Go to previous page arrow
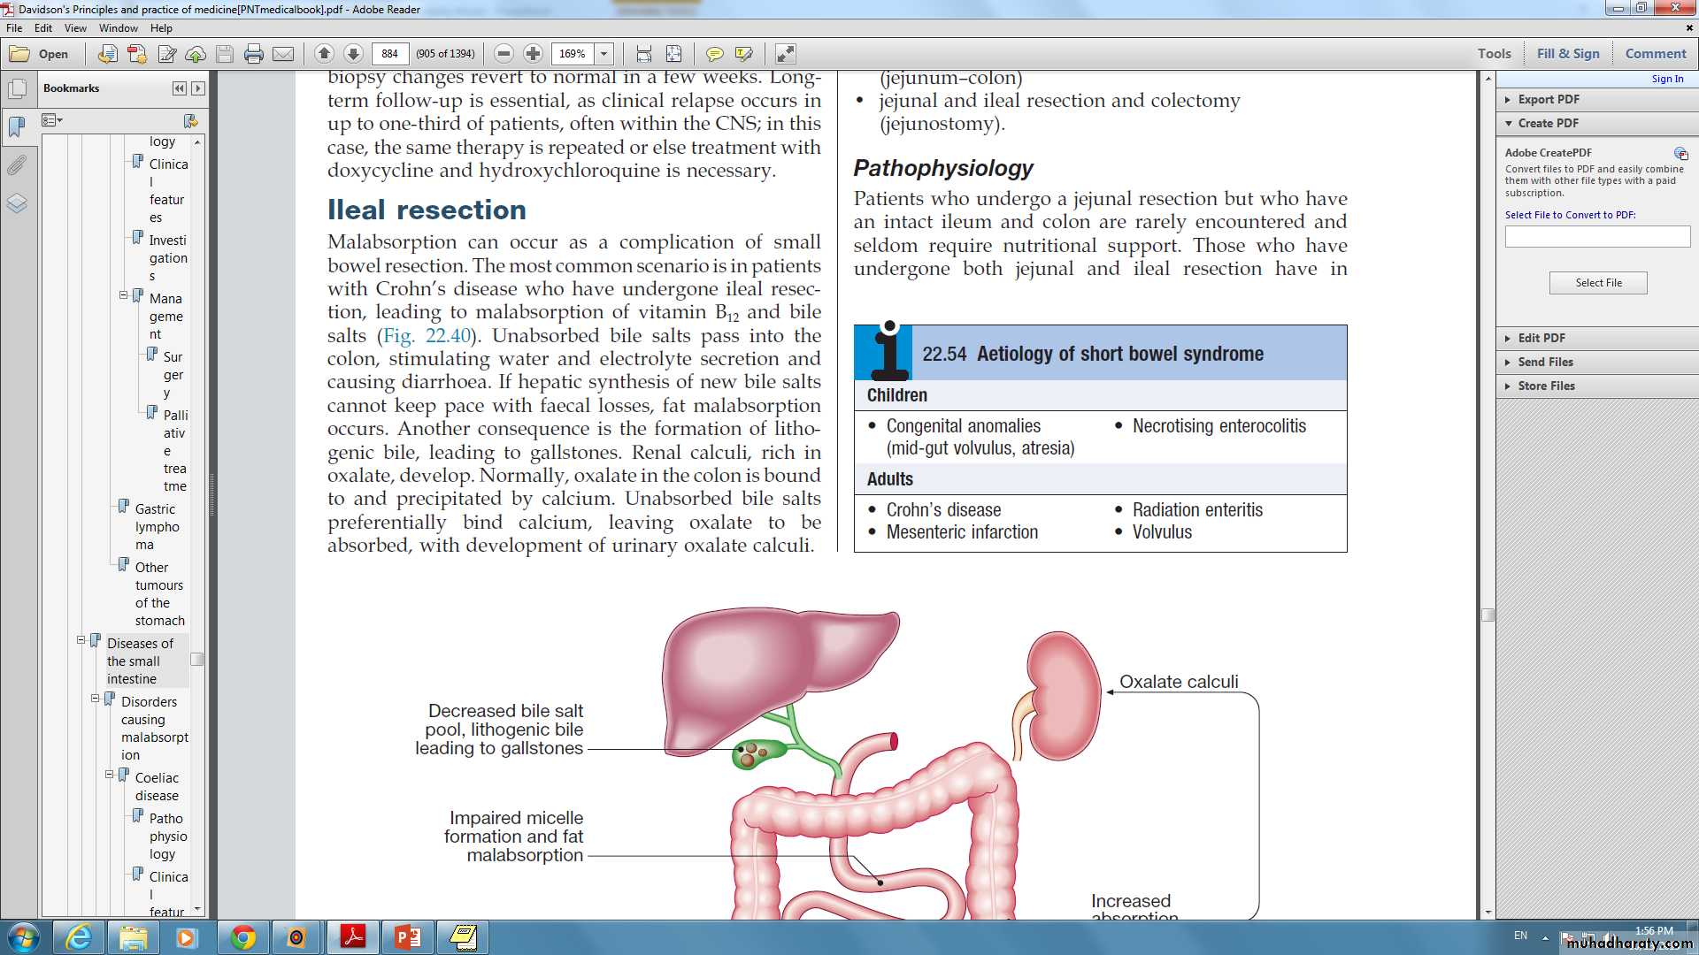Viewport: 1699px width, 955px height. (324, 54)
